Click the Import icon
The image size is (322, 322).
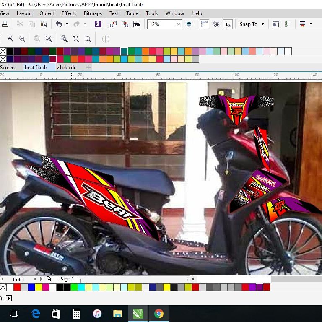click(113, 24)
